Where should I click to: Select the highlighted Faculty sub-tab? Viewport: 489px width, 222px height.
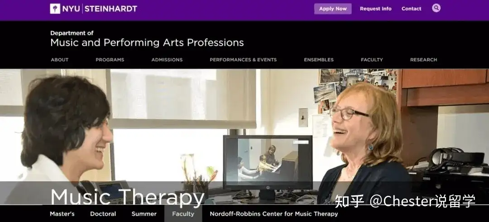point(183,214)
